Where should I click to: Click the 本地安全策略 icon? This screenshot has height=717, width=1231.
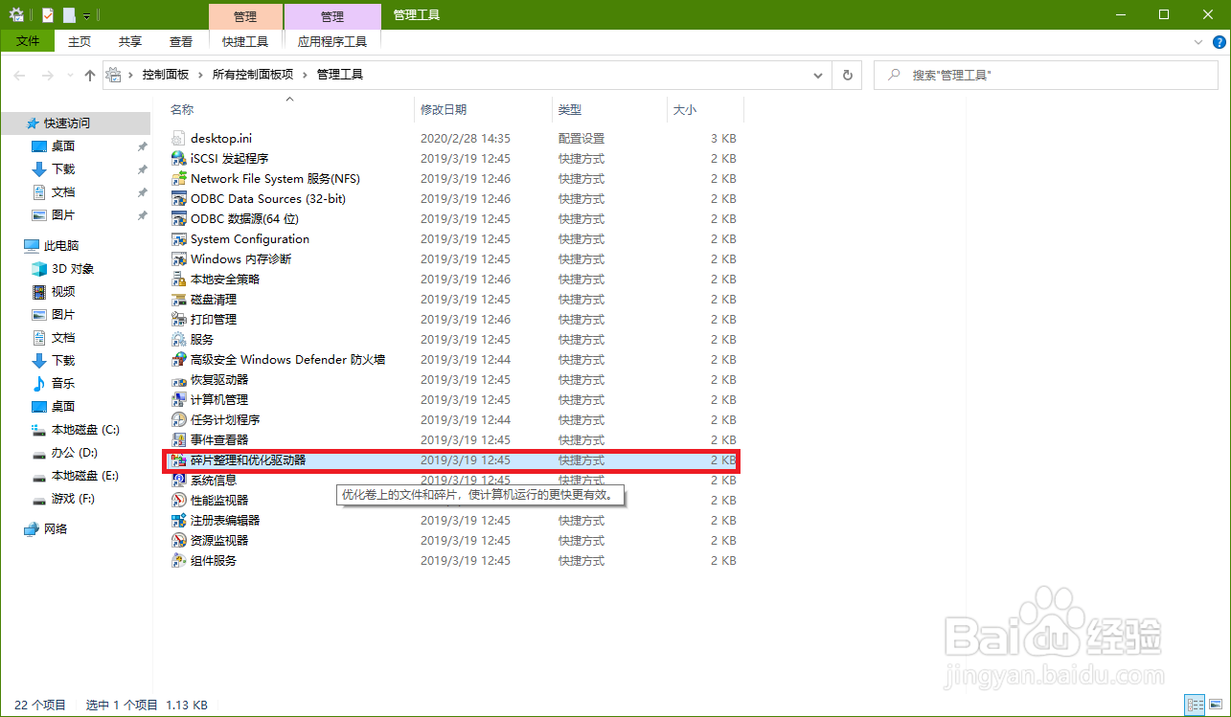[x=178, y=280]
